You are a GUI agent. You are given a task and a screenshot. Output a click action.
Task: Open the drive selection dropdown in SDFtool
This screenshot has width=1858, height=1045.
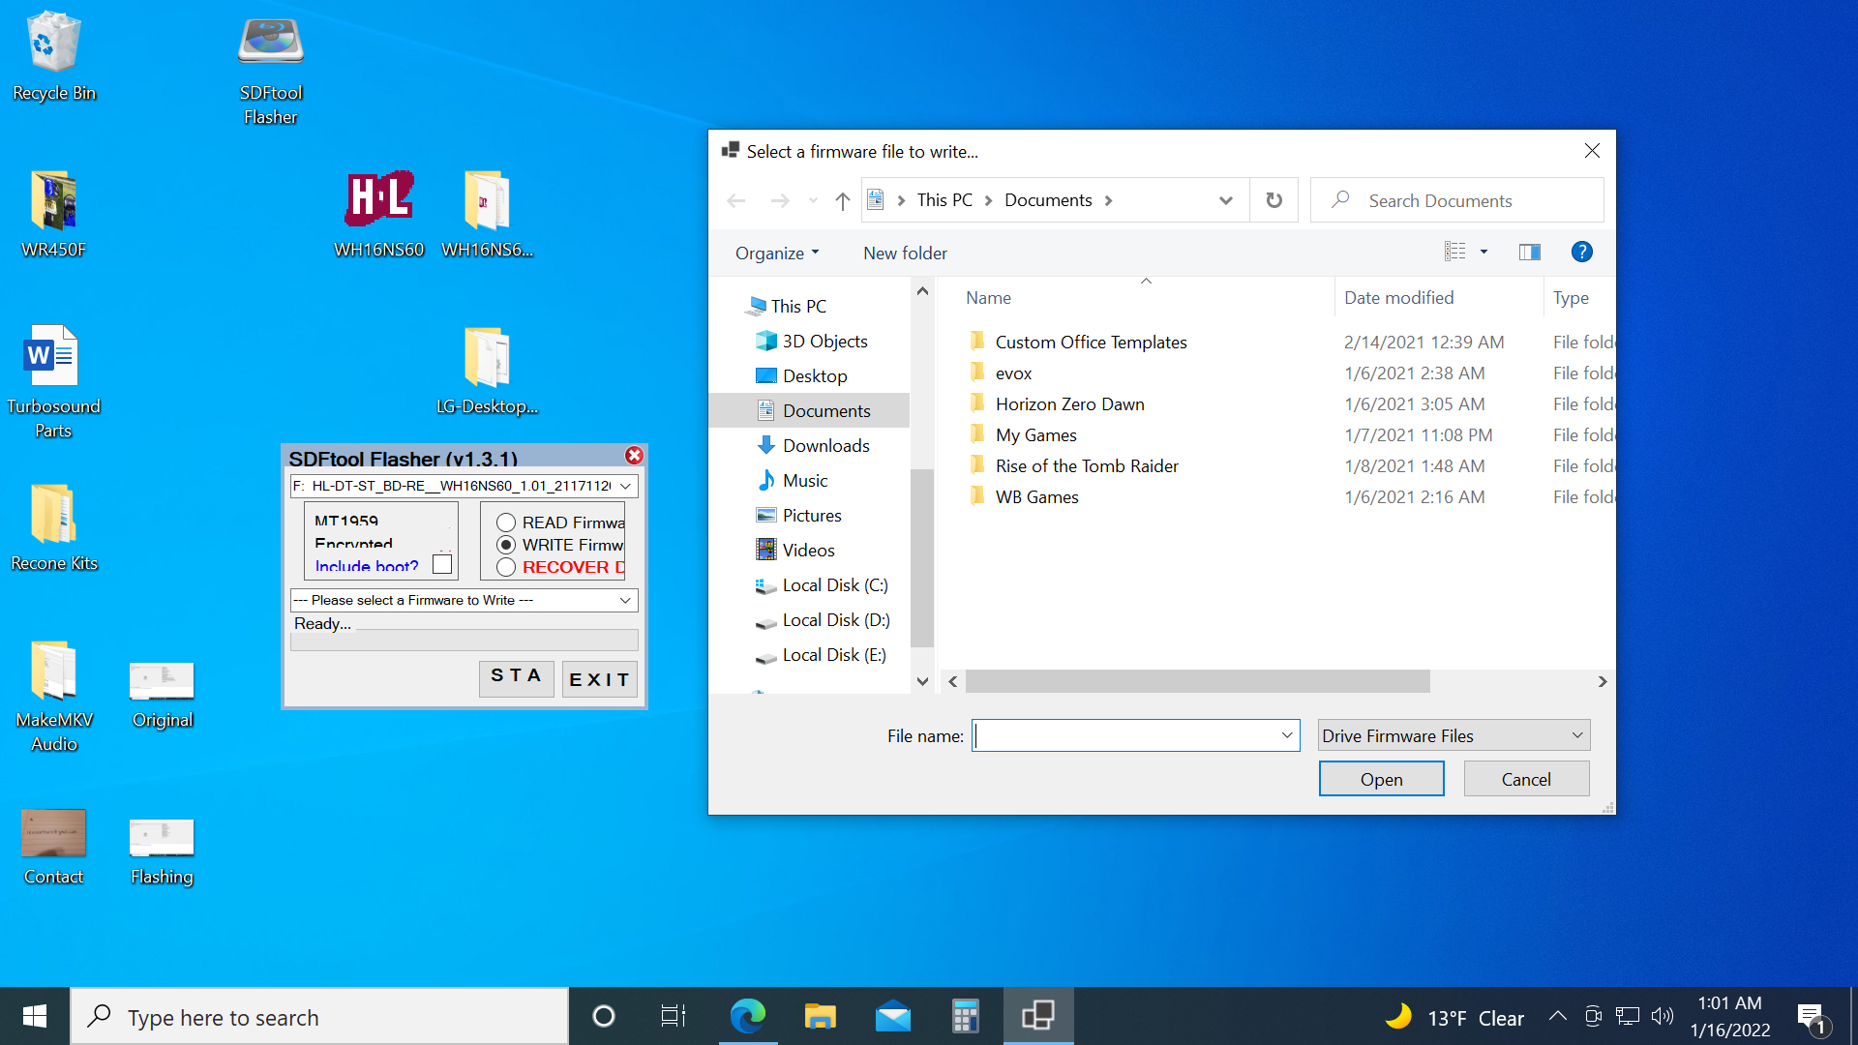point(625,486)
